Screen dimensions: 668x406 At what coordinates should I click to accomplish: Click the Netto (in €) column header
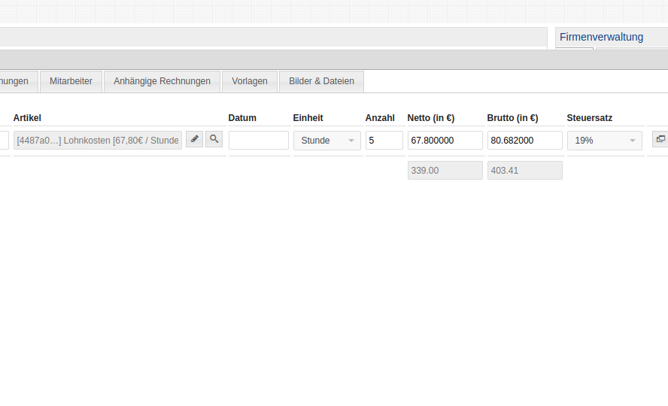pyautogui.click(x=430, y=118)
